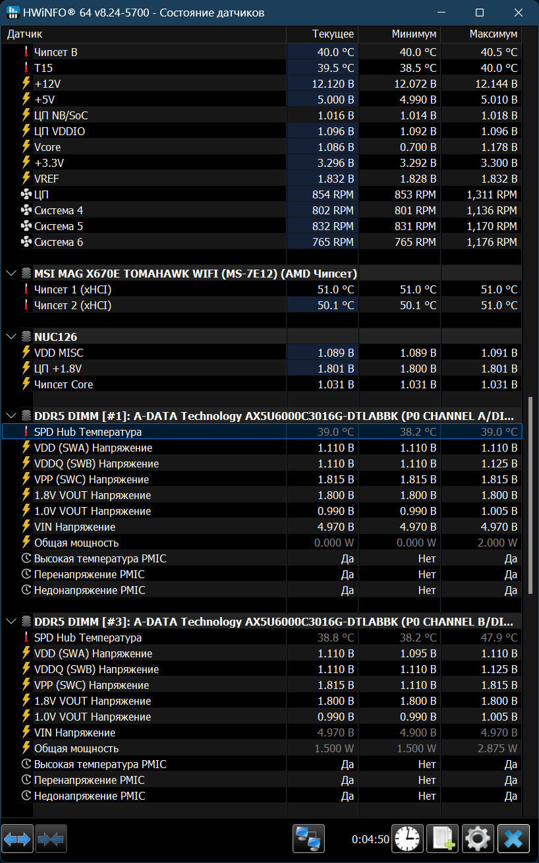The height and width of the screenshot is (863, 539).
Task: Start logging with the sheet-plus icon
Action: point(442,839)
